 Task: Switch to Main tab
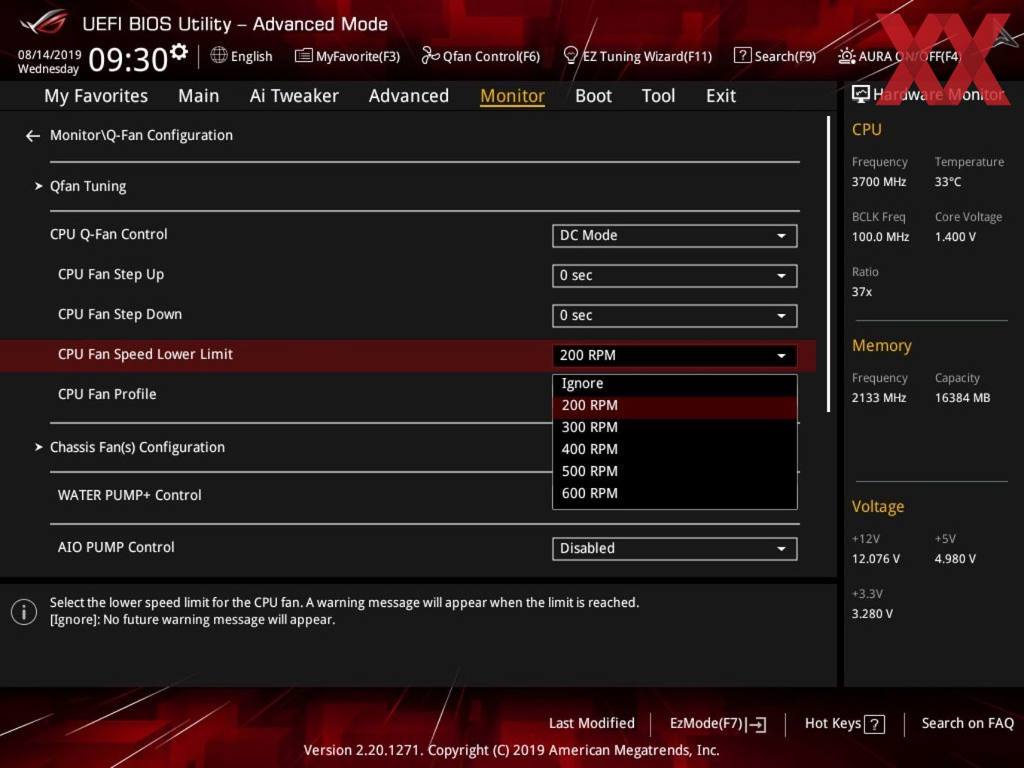[x=199, y=96]
